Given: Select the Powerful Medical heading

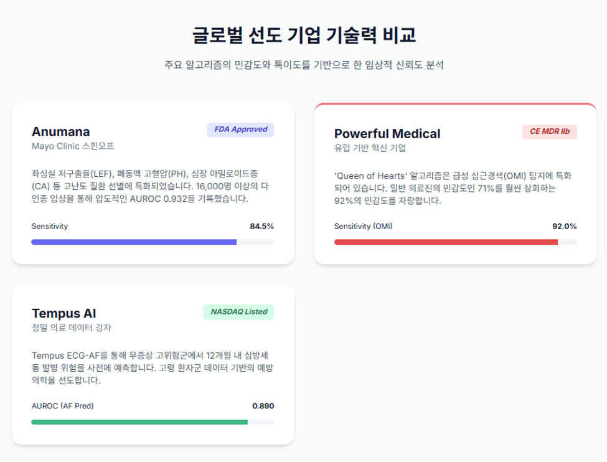Looking at the screenshot, I should coord(387,134).
